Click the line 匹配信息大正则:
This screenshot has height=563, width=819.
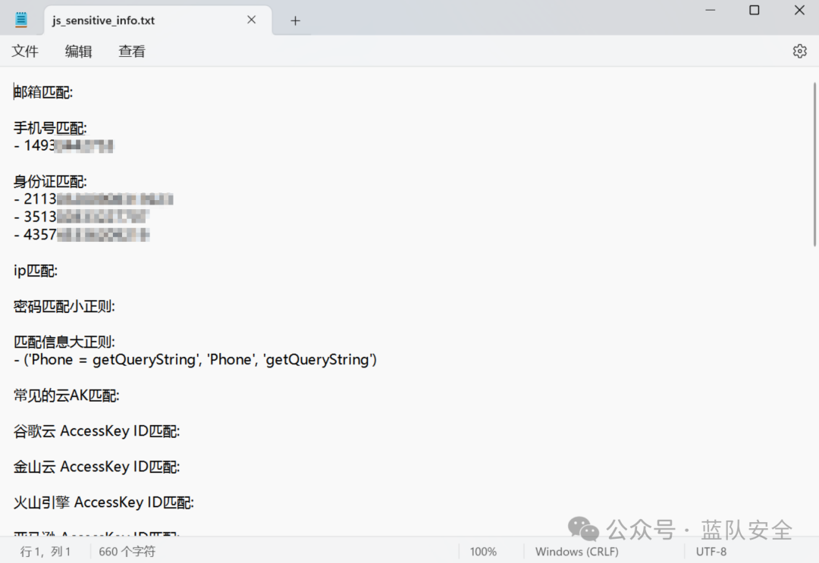[64, 342]
